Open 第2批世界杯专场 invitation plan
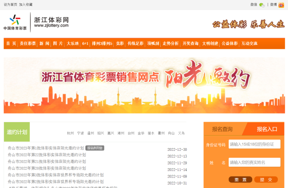 pos(56,182)
